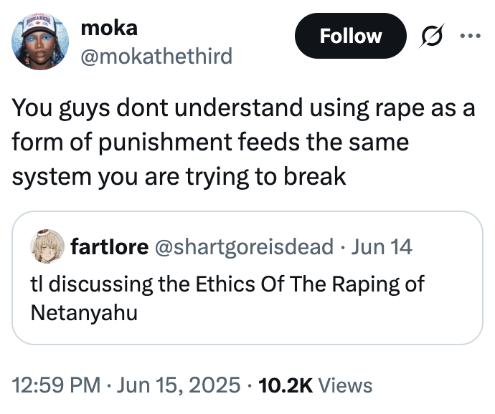The width and height of the screenshot is (495, 414).
Task: Click the Jun 14 quoted post date
Action: click(385, 247)
